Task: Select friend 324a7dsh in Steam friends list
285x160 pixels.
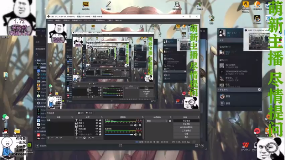Action: point(230,65)
